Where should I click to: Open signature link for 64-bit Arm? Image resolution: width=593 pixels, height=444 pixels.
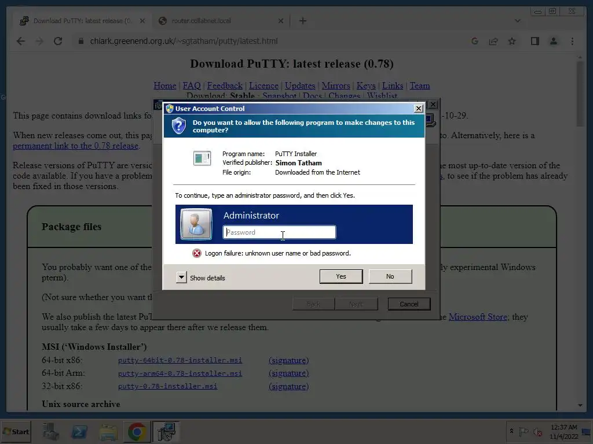coord(288,373)
